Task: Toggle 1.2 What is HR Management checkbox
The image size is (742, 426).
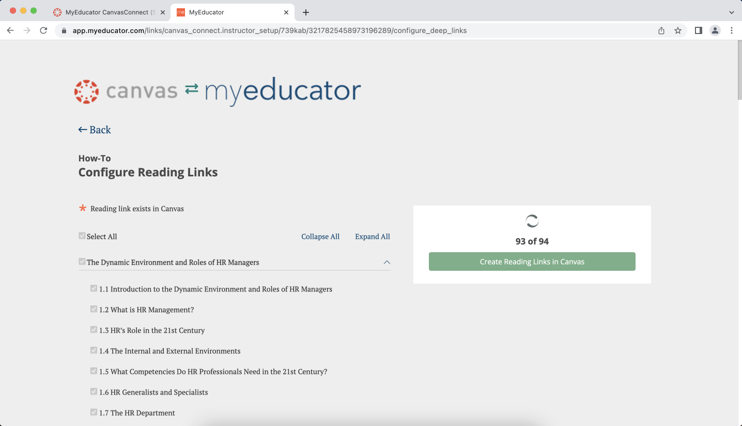Action: coord(94,309)
